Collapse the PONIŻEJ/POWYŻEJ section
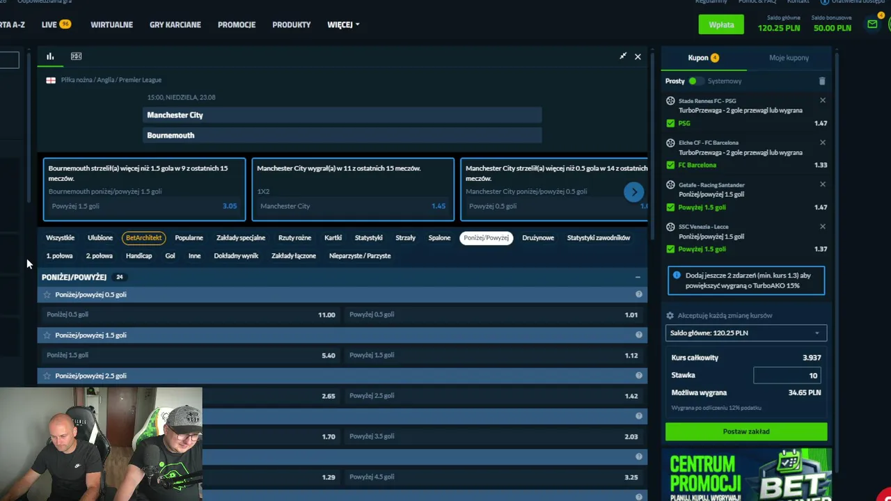This screenshot has width=891, height=501. click(638, 277)
